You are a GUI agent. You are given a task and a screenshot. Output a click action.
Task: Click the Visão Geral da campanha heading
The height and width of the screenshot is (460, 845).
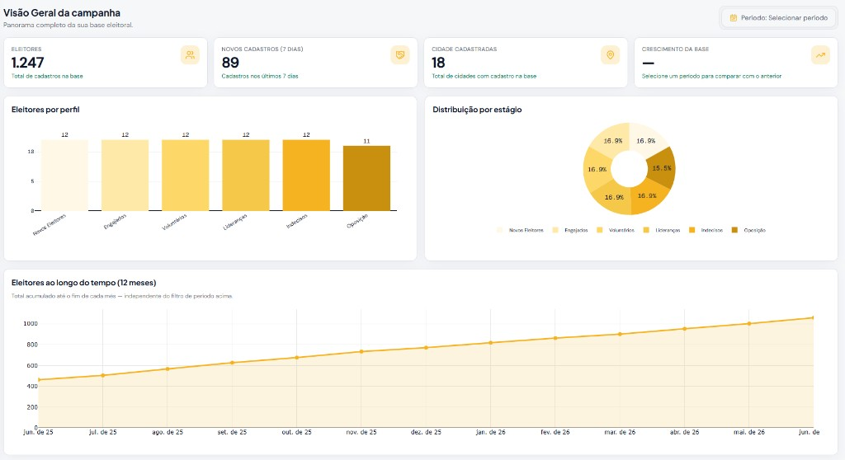pyautogui.click(x=62, y=13)
